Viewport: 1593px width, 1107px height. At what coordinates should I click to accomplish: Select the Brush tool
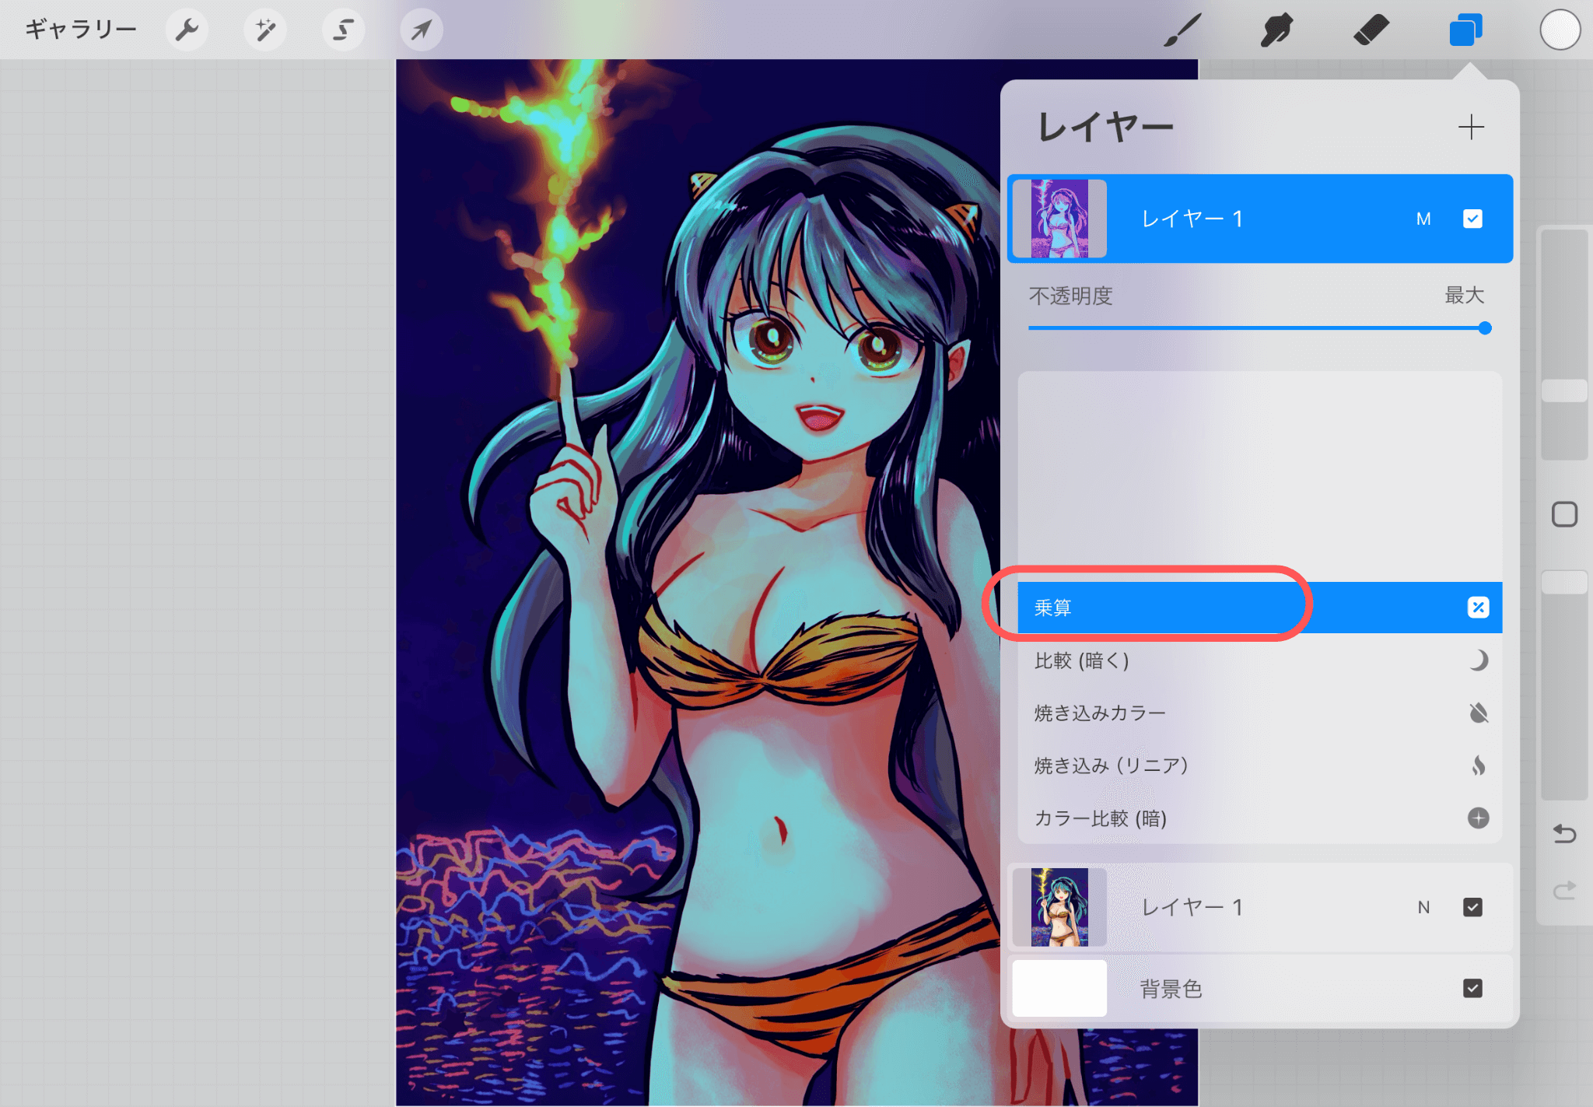[x=1182, y=30]
